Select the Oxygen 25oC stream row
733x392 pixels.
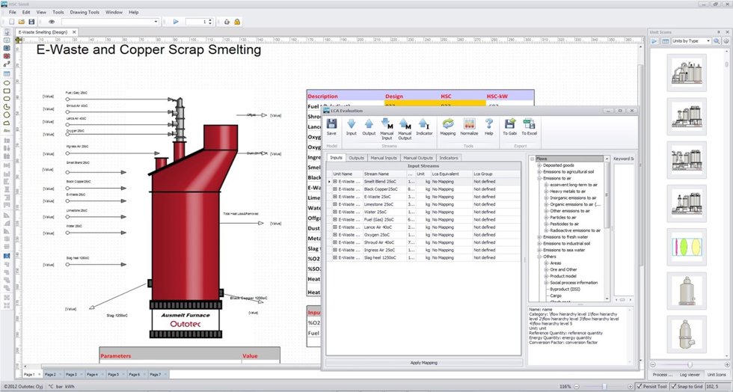point(424,235)
